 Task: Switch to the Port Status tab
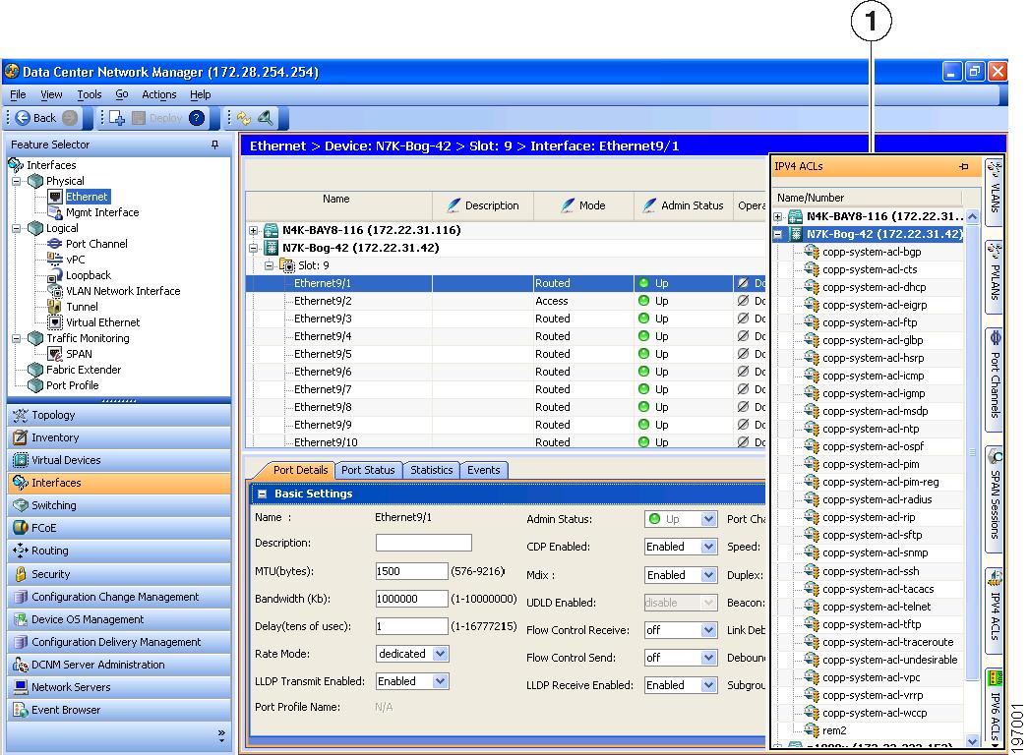[x=368, y=470]
